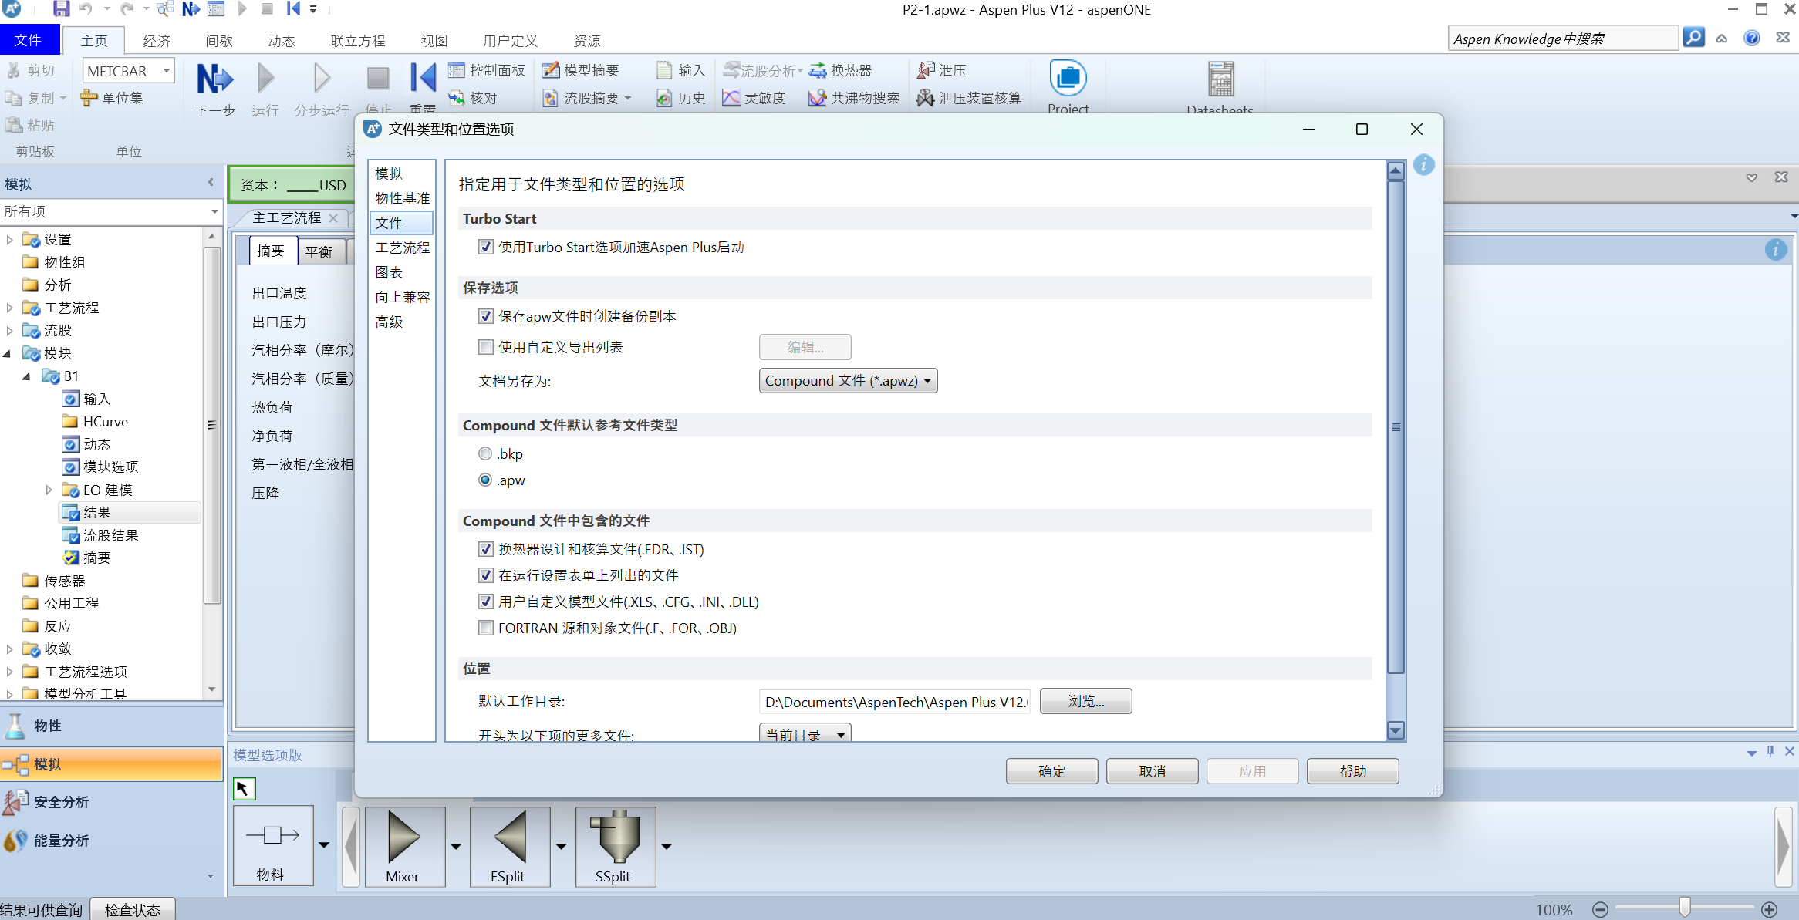Open the heat exchanger (换热器) tool

pos(841,71)
